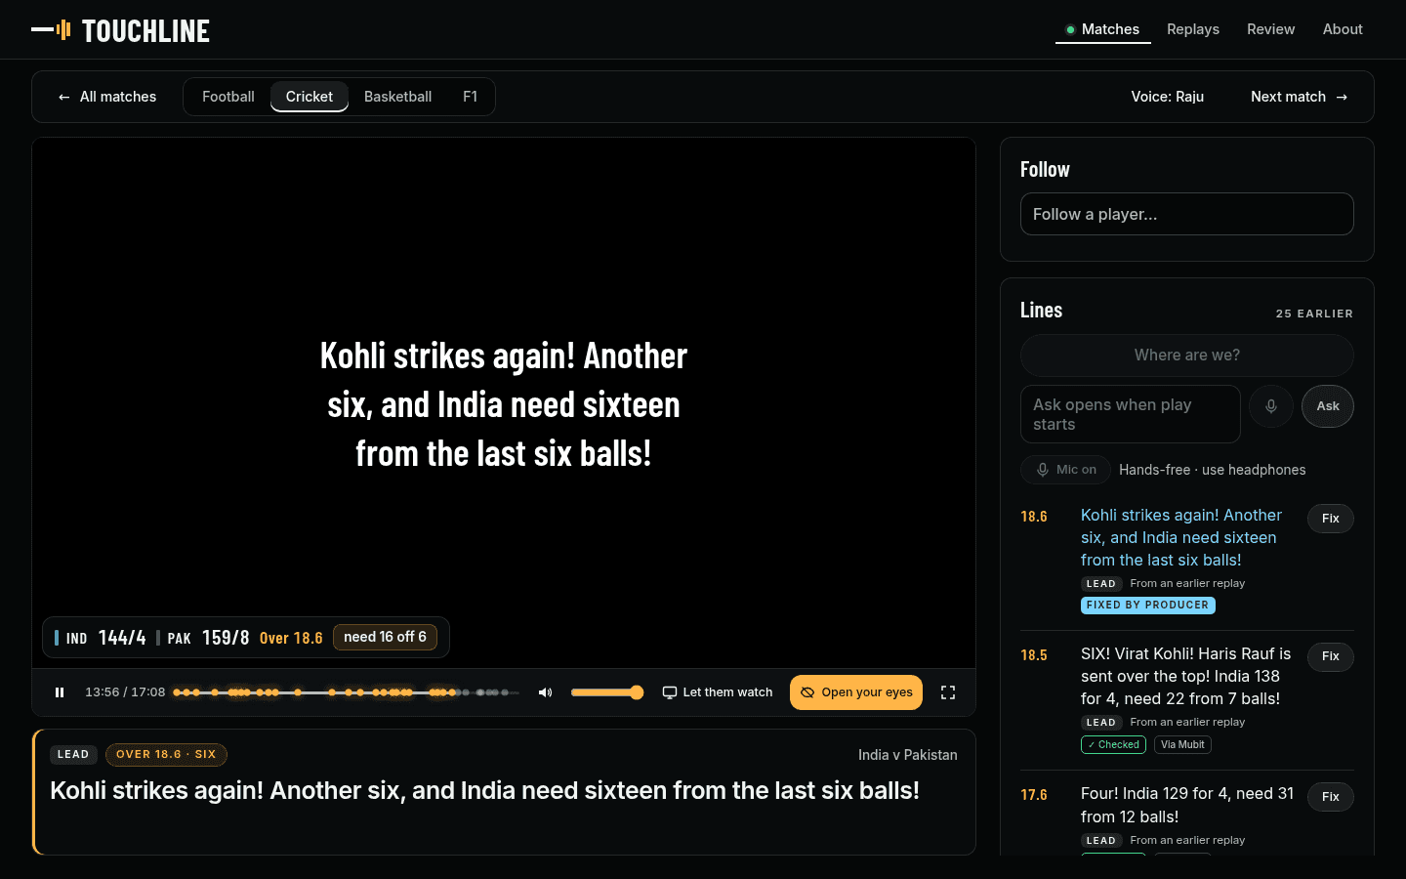Open the About nav item
The width and height of the screenshot is (1406, 879).
point(1343,29)
